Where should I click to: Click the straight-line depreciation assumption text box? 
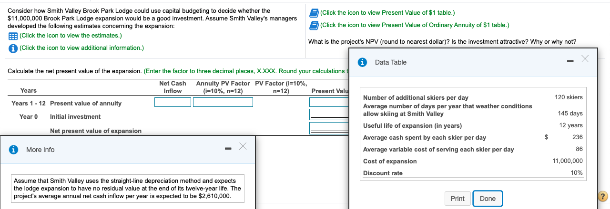click(x=127, y=189)
